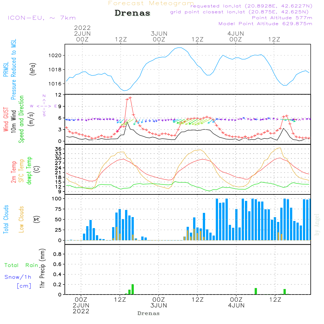Screen dimensions: 324x324
Task: Click the wind direction compass rose
Action: click(x=44, y=106)
